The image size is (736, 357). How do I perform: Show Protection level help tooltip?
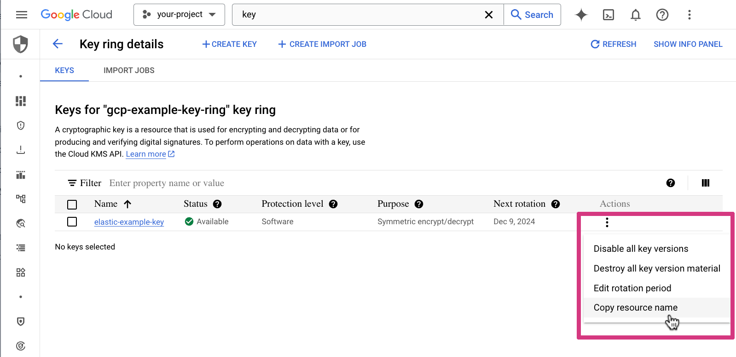[x=333, y=204]
